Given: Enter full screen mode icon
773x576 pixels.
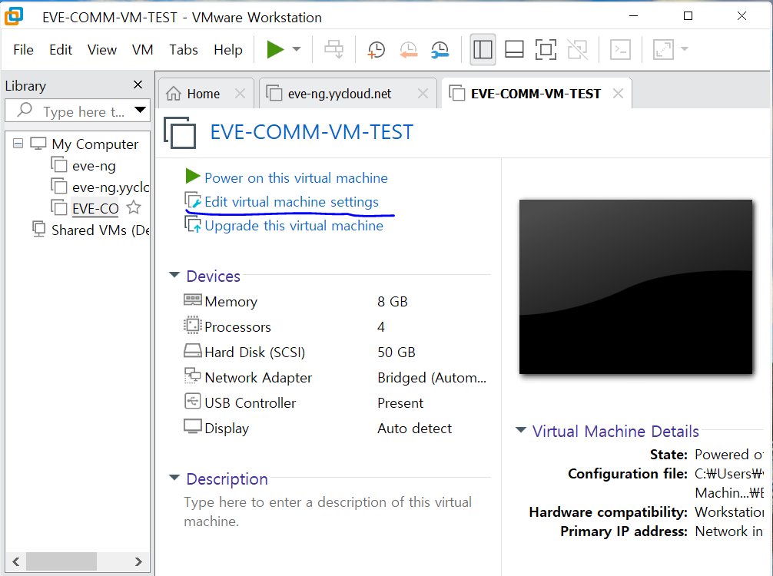Looking at the screenshot, I should click(x=546, y=49).
